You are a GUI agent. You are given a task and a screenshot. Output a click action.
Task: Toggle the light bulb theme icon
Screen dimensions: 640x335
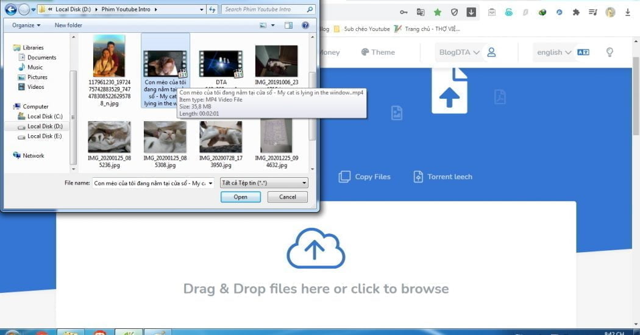click(x=610, y=52)
